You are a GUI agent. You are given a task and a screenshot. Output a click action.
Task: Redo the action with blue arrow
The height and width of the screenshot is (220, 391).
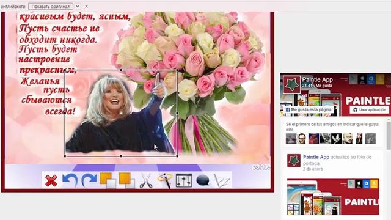[x=89, y=180]
